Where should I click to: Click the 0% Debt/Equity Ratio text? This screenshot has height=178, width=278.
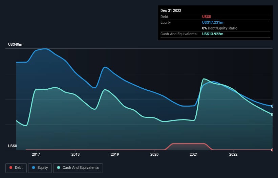(x=220, y=28)
